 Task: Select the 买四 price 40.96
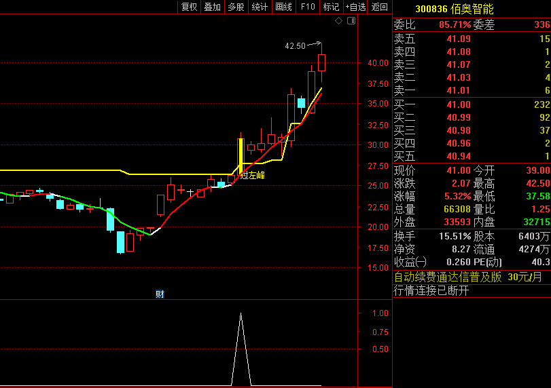point(459,144)
